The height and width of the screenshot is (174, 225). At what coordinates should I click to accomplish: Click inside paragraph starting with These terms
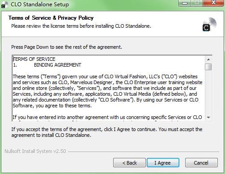pyautogui.click(x=107, y=91)
